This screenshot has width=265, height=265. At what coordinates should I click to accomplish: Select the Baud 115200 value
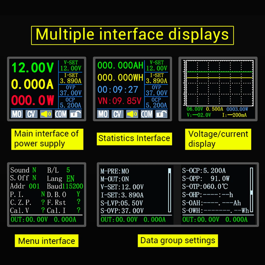(73, 186)
